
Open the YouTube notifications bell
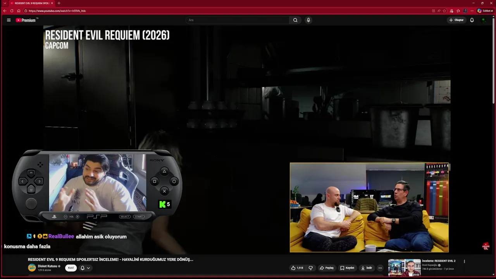(x=472, y=20)
